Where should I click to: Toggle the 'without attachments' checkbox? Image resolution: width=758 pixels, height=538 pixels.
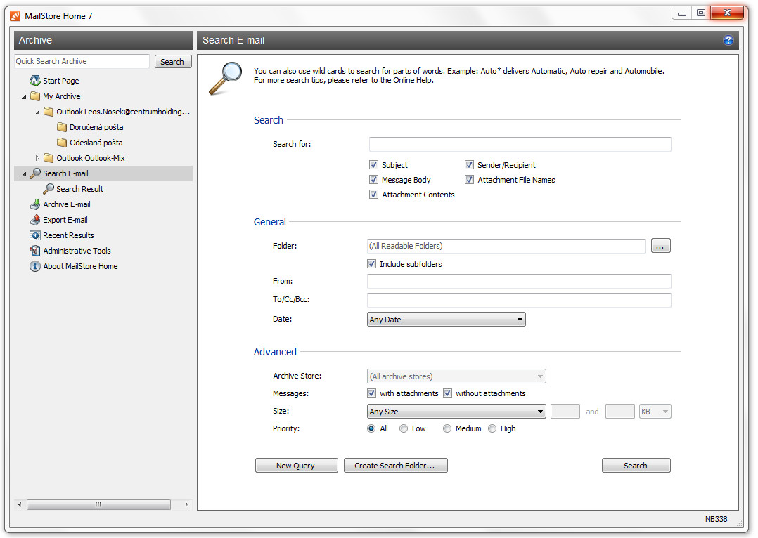tap(448, 393)
